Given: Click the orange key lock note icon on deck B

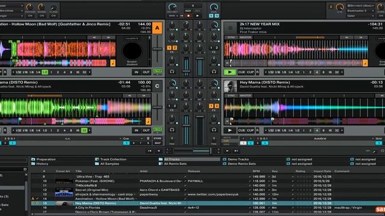Looking at the screenshot, I should point(365,63).
